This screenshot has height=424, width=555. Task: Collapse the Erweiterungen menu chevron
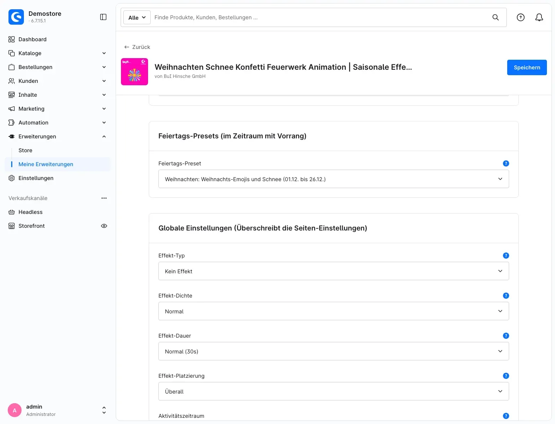coord(104,136)
